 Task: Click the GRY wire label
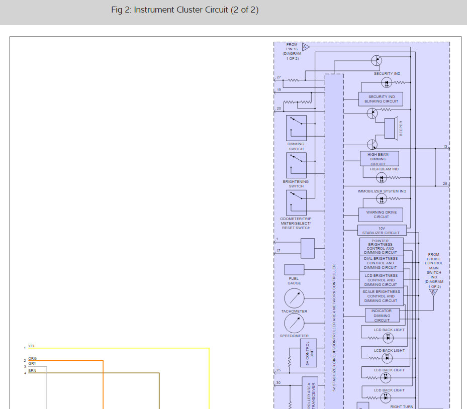point(32,363)
